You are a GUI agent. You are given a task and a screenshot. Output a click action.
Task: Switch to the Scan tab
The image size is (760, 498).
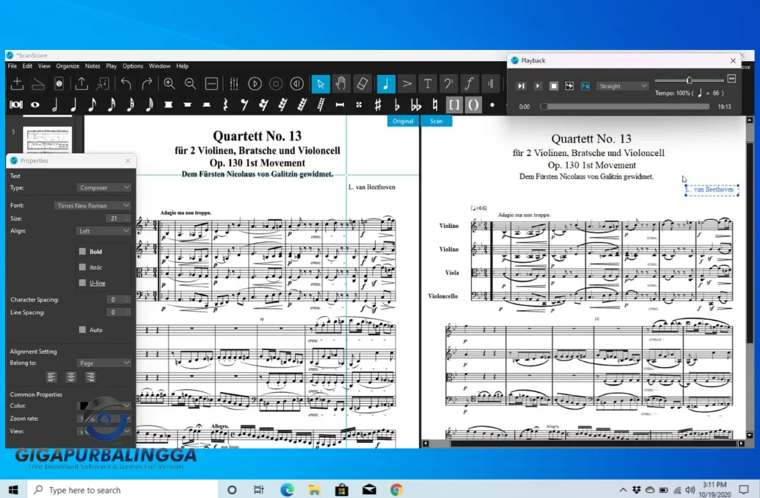436,121
